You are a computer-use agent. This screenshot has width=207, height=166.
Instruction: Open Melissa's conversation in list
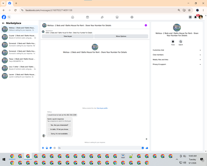pyautogui.click(x=19, y=29)
